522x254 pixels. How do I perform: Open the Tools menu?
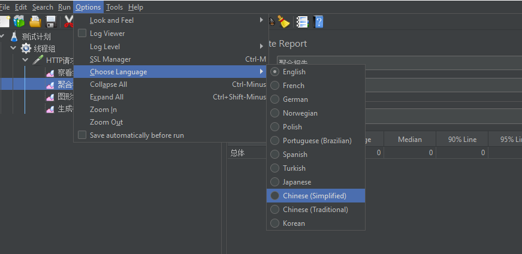click(x=114, y=7)
